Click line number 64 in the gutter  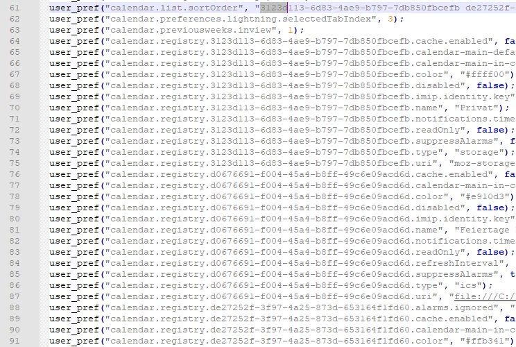point(15,41)
